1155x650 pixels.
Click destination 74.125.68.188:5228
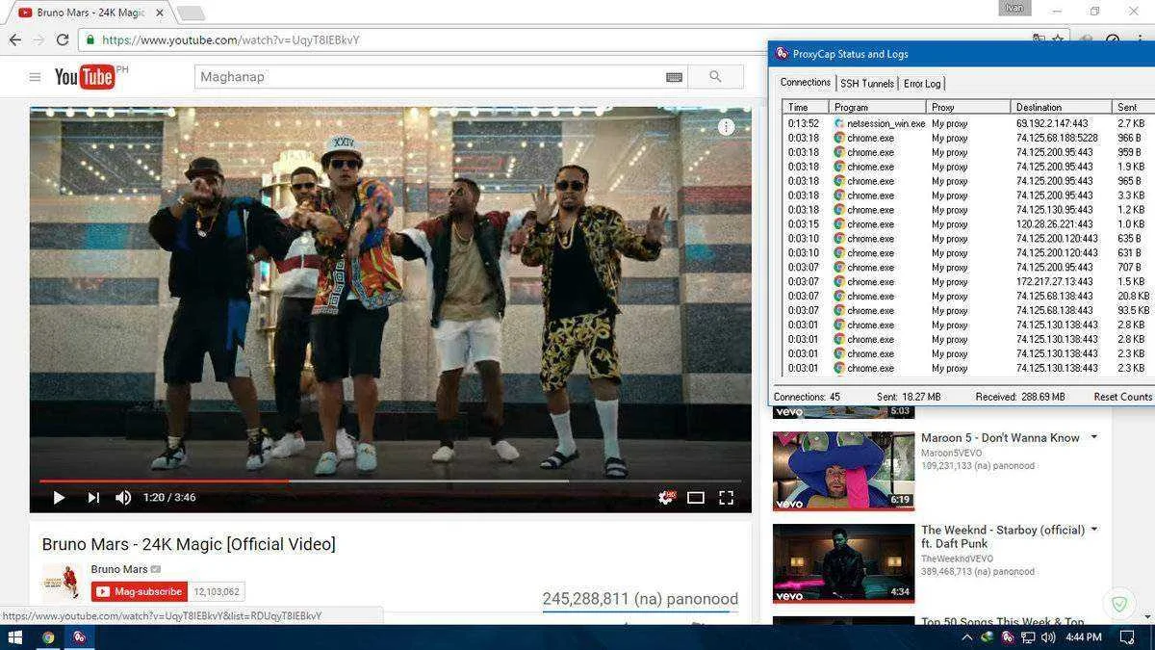(x=1057, y=138)
